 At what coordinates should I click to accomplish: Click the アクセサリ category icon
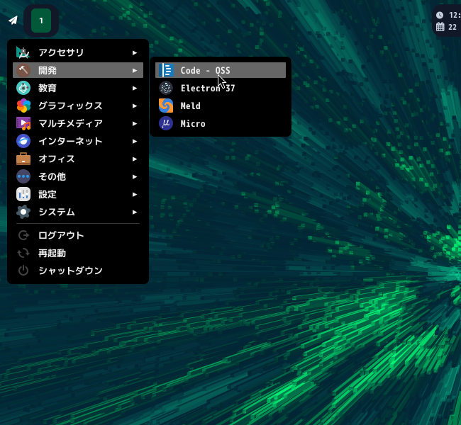(x=23, y=52)
